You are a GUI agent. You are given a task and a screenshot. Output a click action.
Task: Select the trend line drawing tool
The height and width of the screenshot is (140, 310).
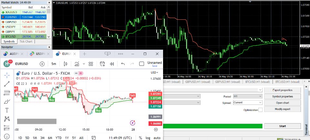click(7, 84)
